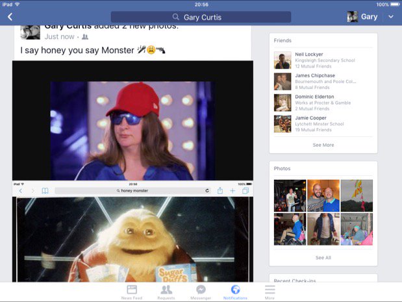Image resolution: width=402 pixels, height=302 pixels.
Task: Tap See More in Friends panel
Action: (323, 145)
